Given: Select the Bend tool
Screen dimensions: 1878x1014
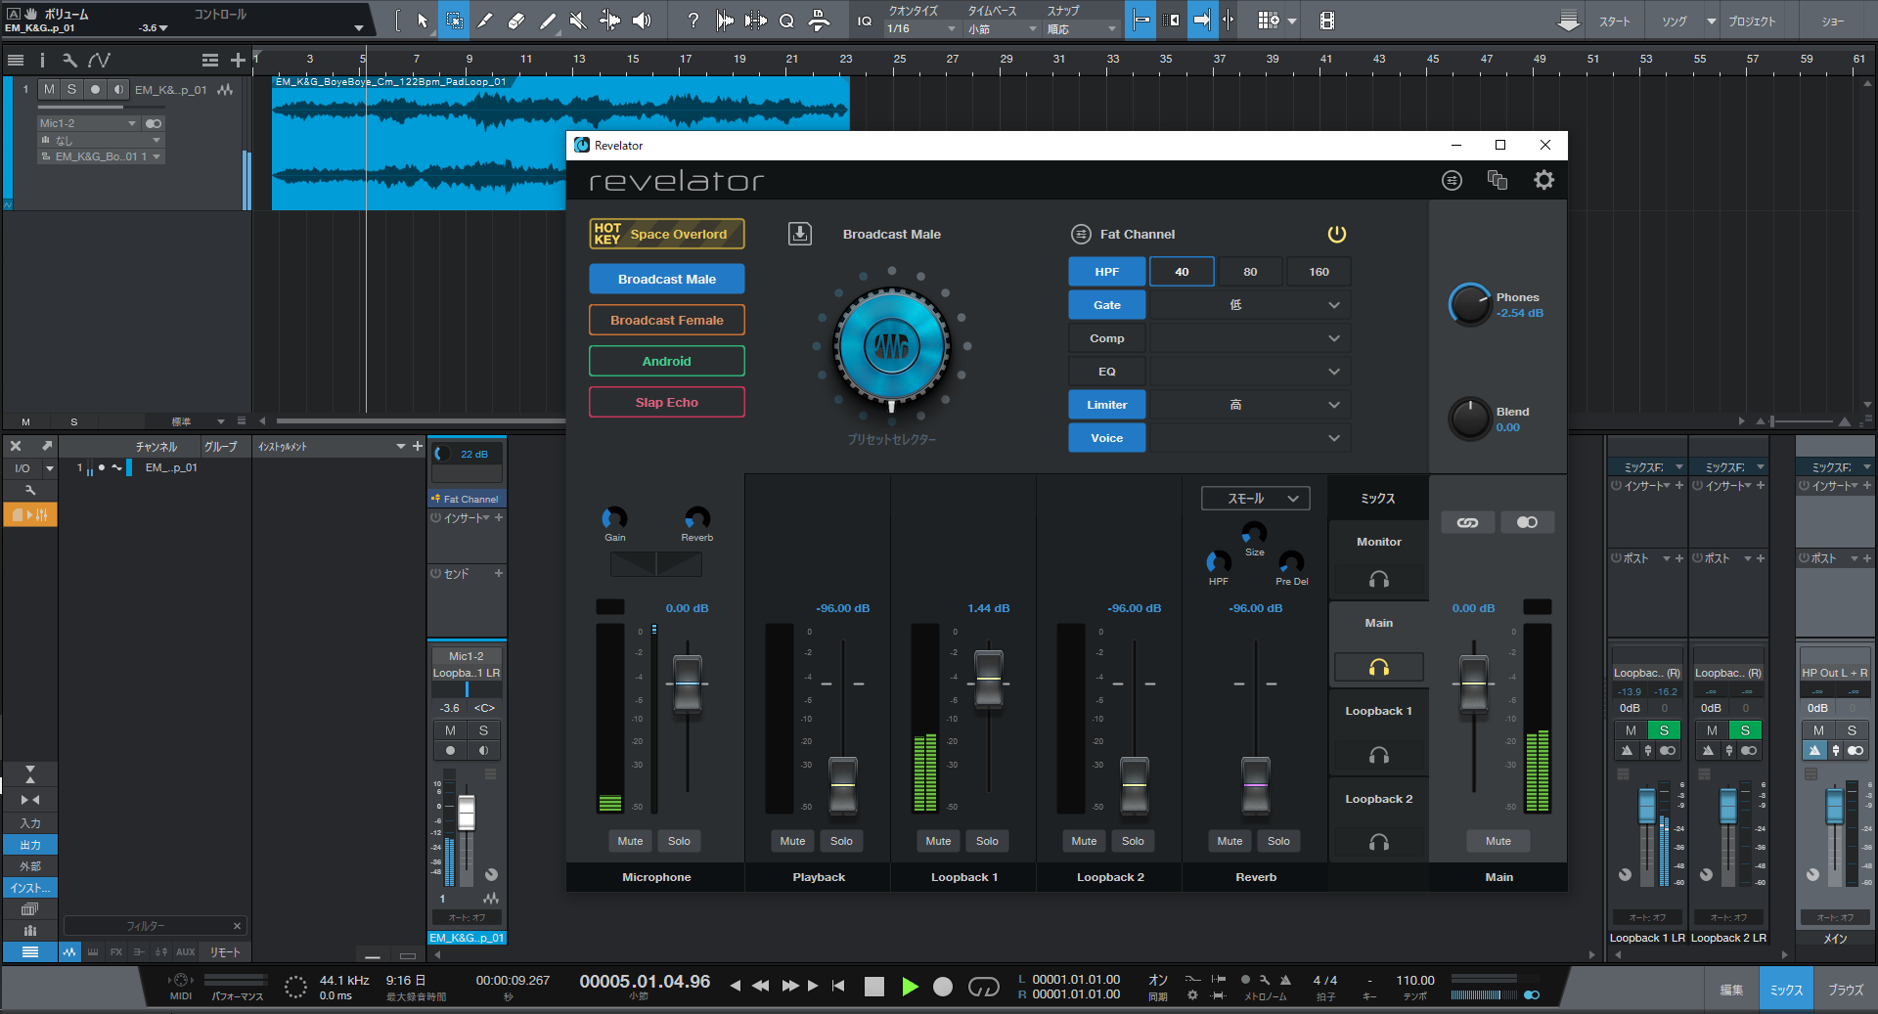Looking at the screenshot, I should coord(609,21).
